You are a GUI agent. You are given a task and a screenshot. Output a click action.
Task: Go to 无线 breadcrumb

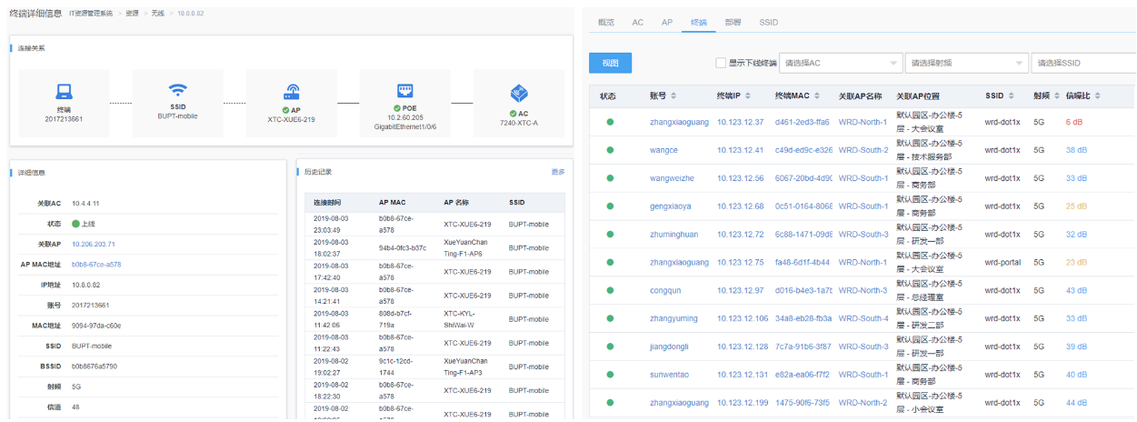(x=157, y=13)
